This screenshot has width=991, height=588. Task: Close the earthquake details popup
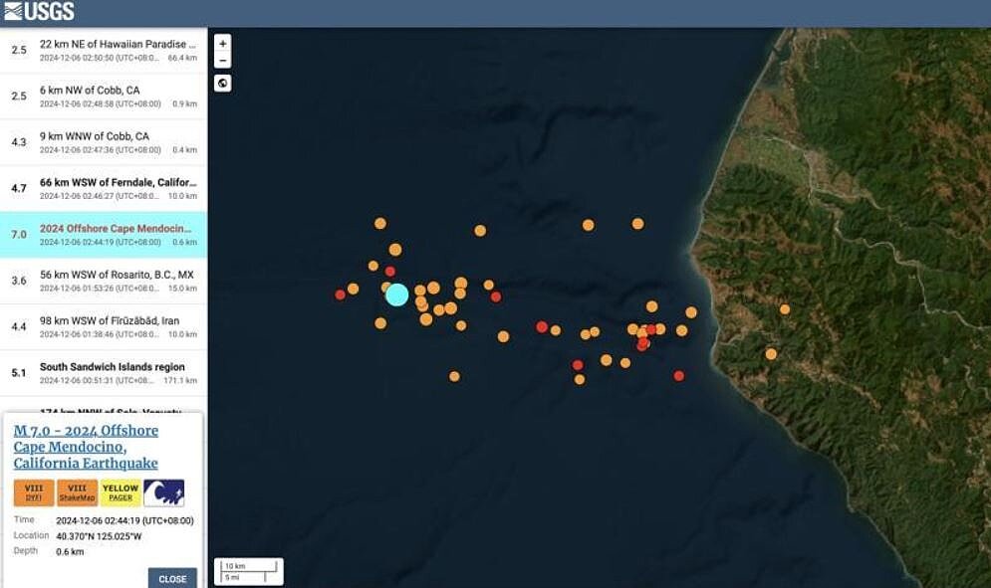(x=172, y=578)
